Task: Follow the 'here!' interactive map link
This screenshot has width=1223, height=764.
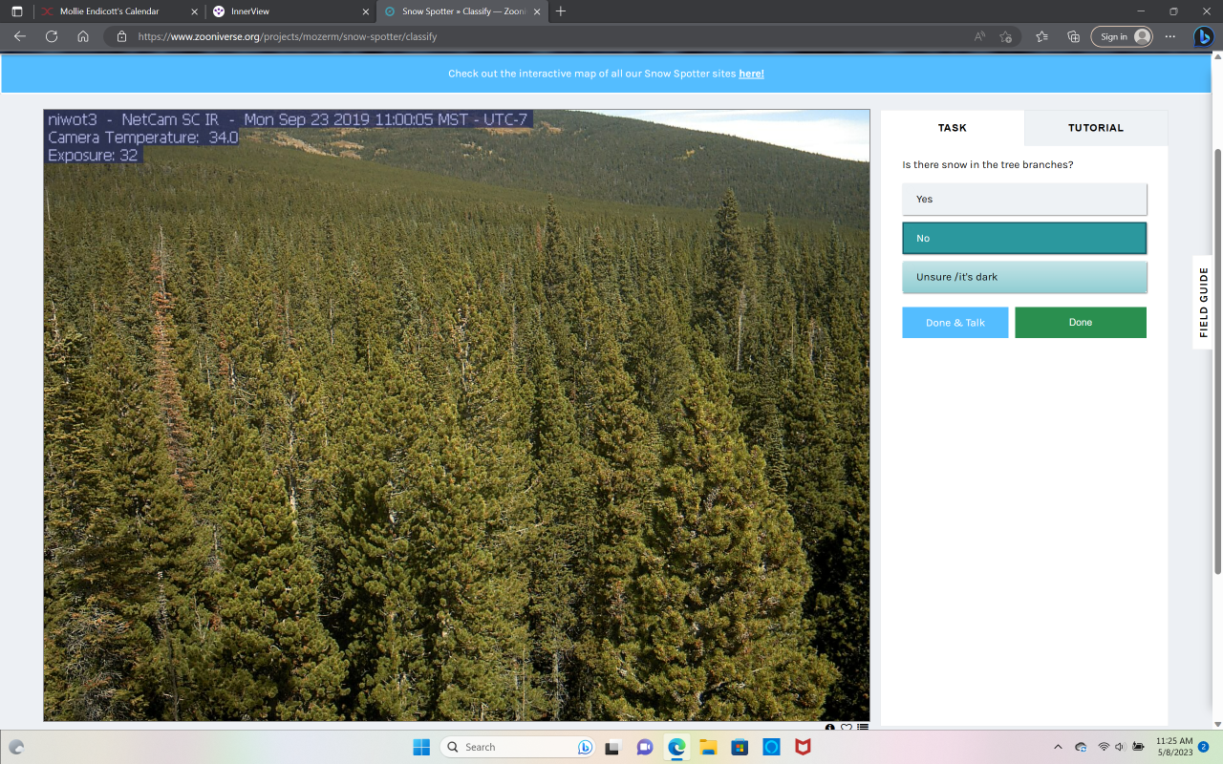Action: [x=751, y=74]
